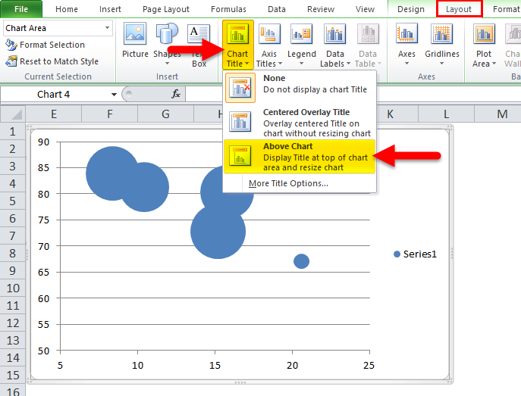521x396 pixels.
Task: Click the Data Table button
Action: [x=368, y=44]
